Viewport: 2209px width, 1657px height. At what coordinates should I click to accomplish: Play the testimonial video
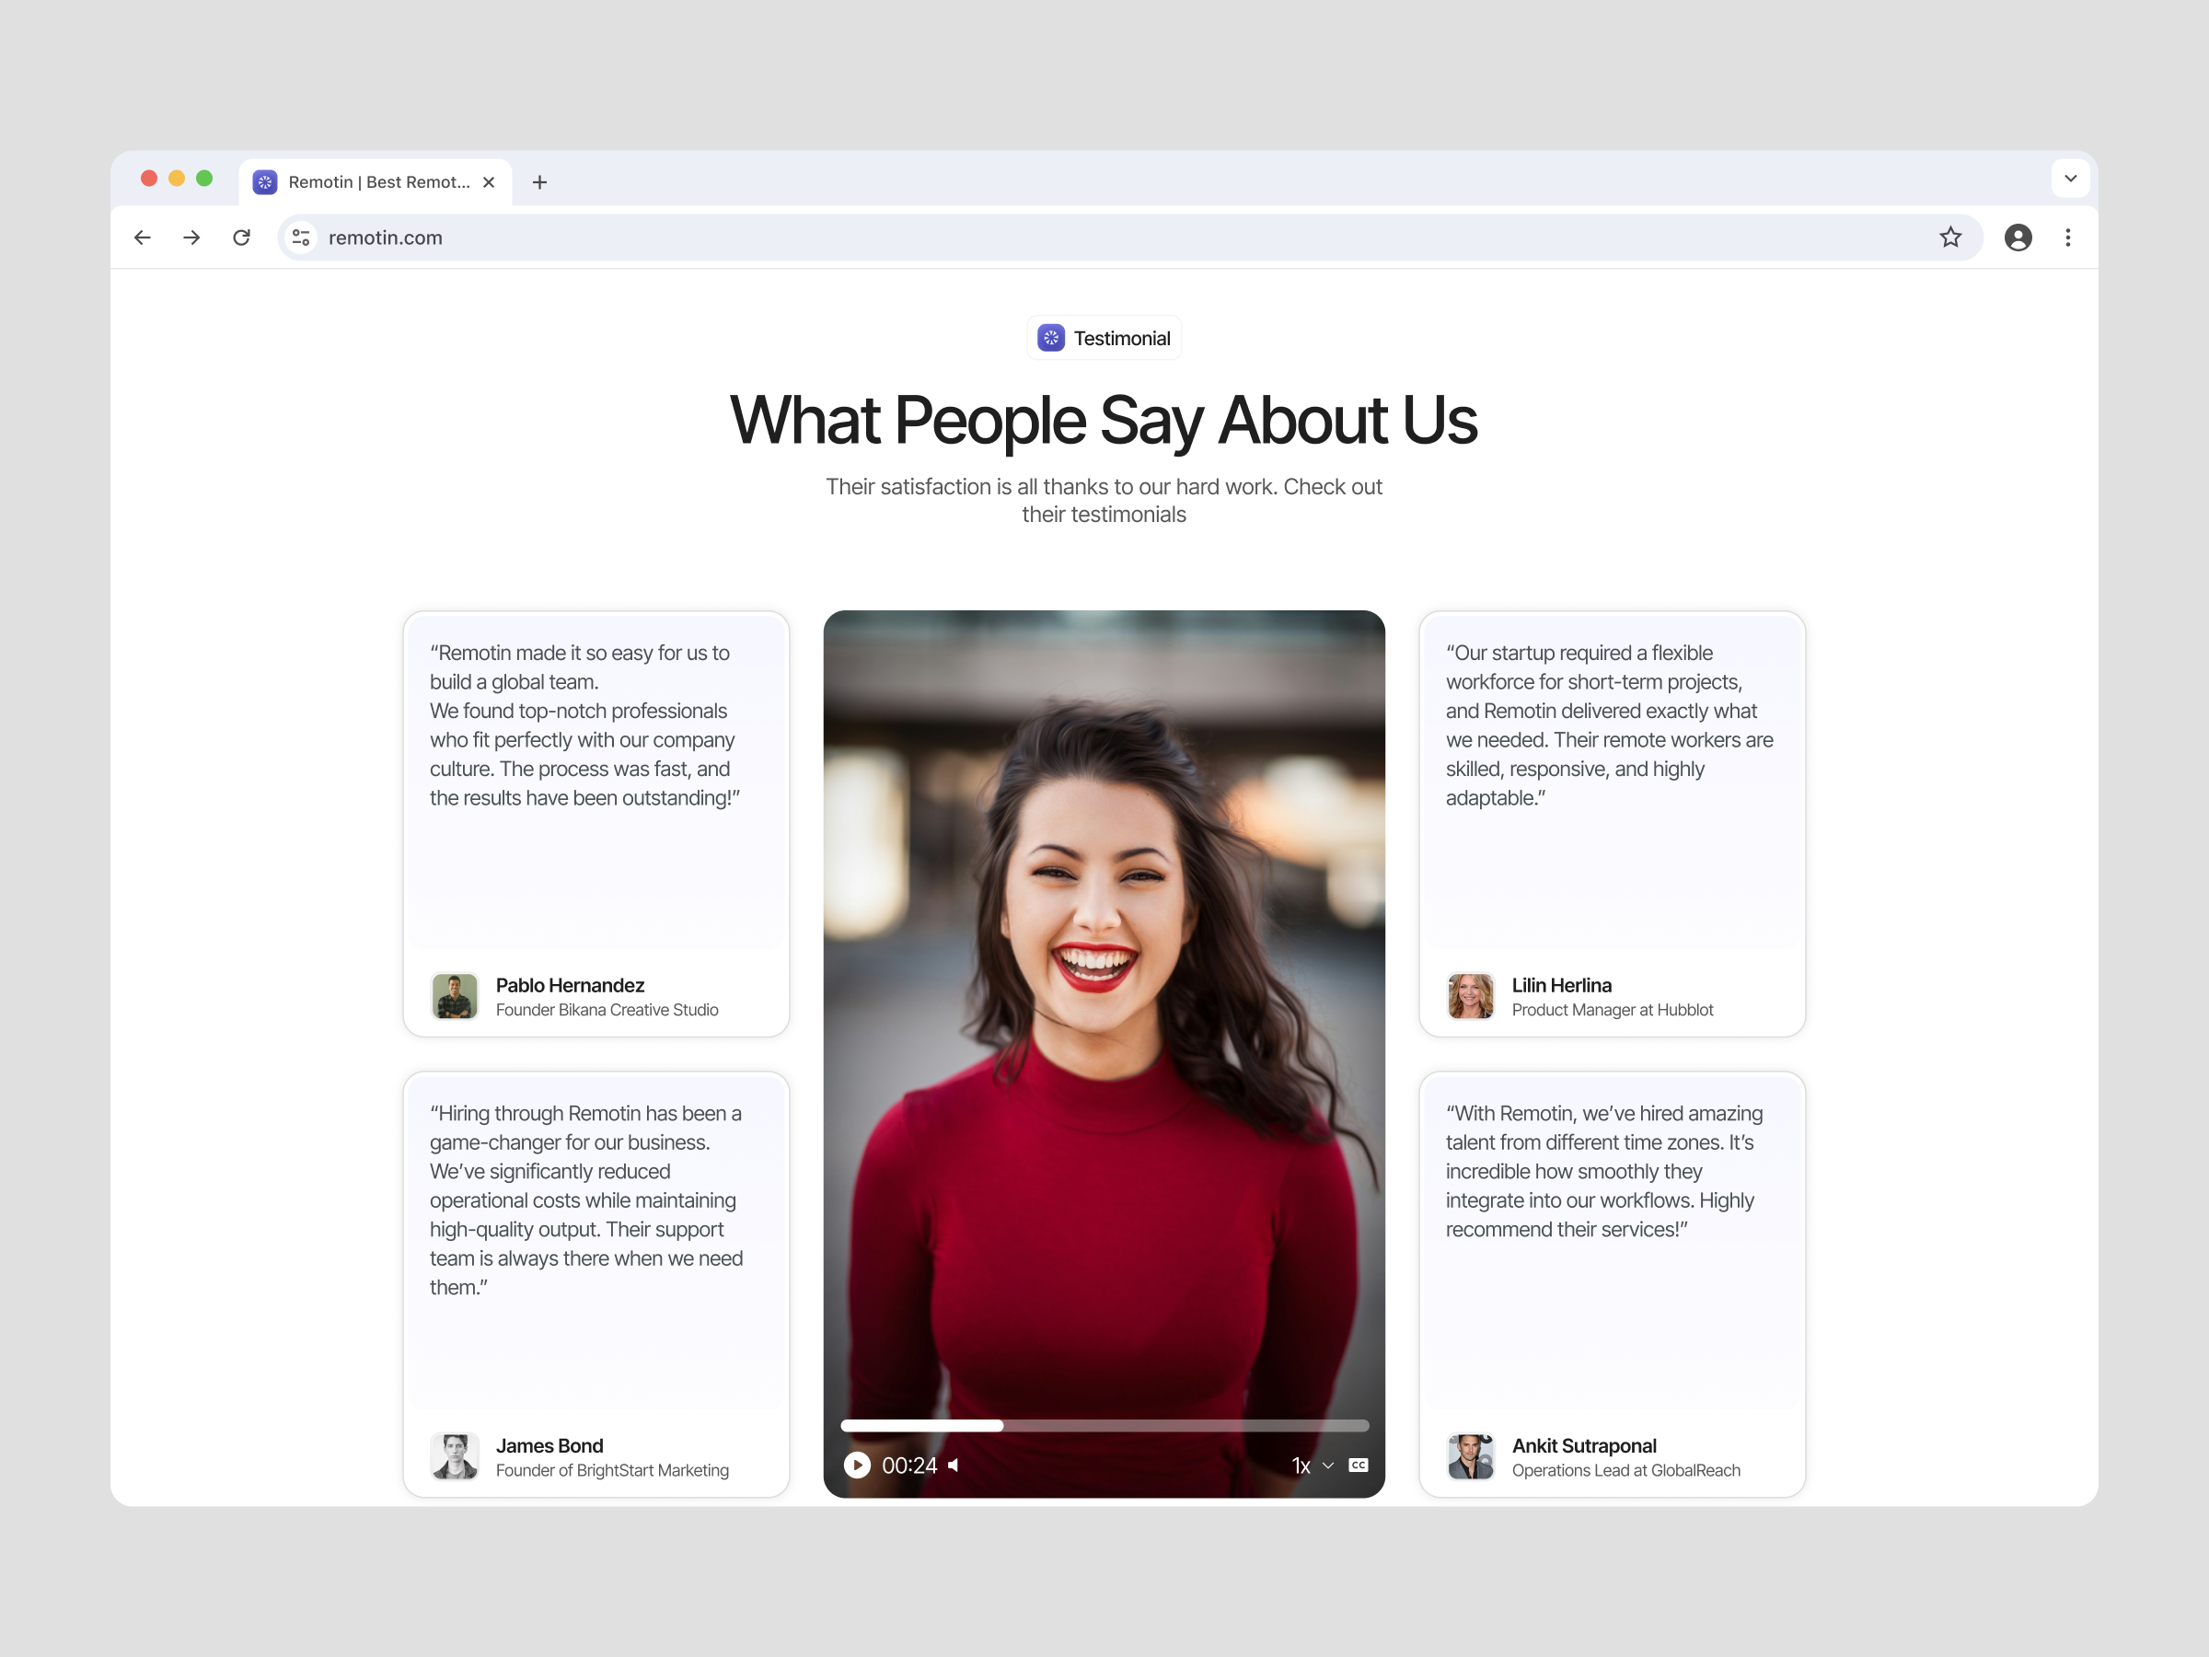tap(857, 1466)
